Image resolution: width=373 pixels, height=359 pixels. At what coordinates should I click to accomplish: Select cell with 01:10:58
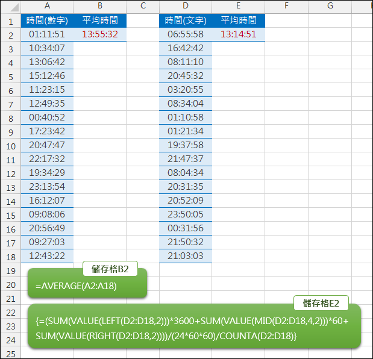[186, 117]
